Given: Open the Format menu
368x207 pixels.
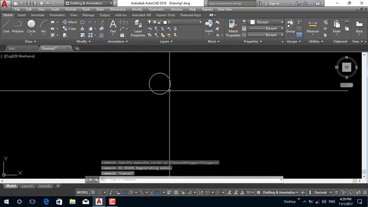Looking at the screenshot, I should pyautogui.click(x=70, y=9).
